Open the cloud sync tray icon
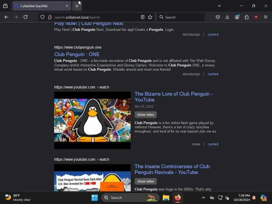This screenshot has width=272, height=204. click(x=212, y=198)
